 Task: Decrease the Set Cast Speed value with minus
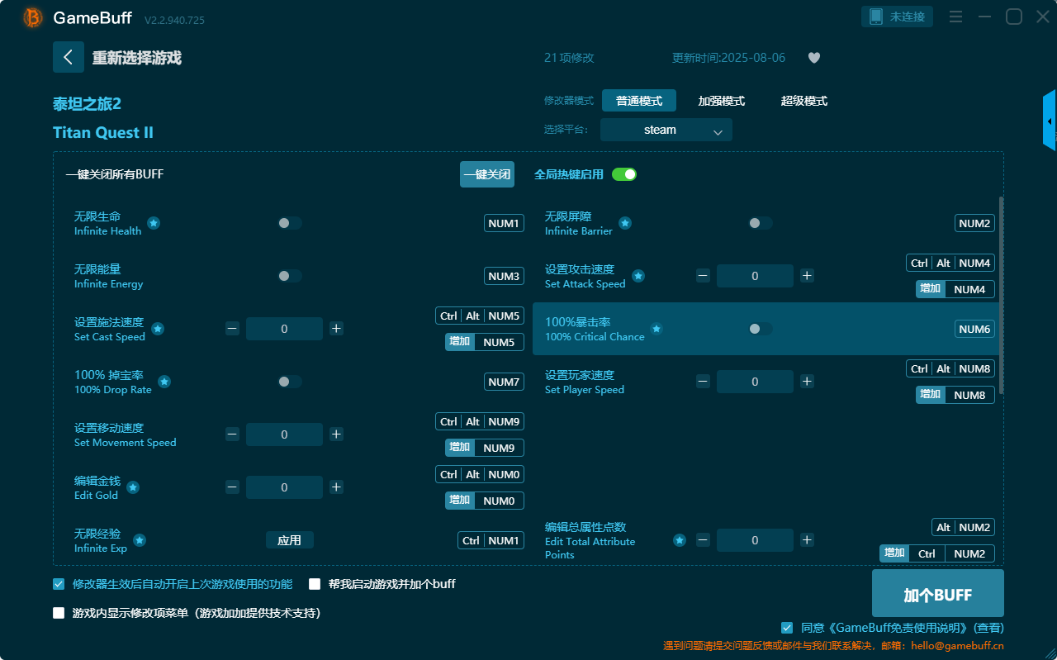click(x=232, y=329)
